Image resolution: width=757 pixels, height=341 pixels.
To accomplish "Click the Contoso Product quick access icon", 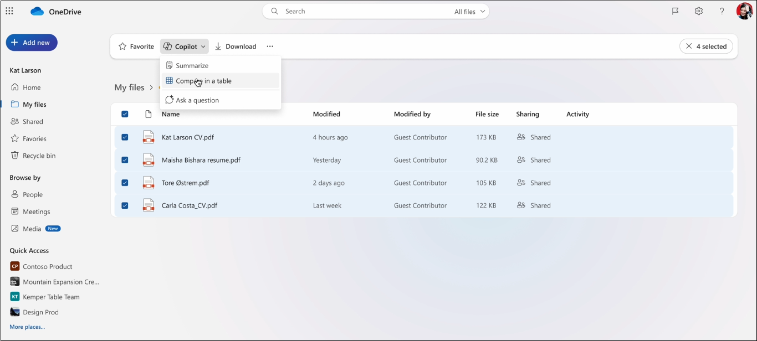I will click(15, 266).
